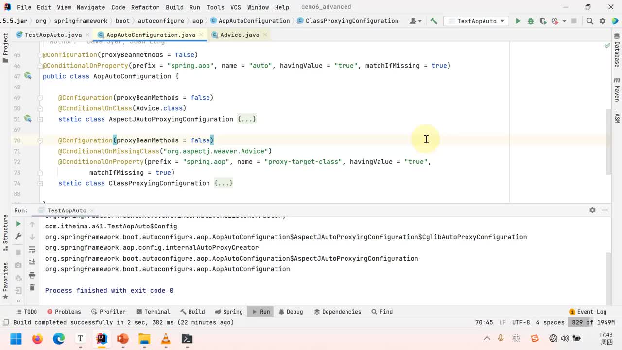Toggle soft-wrap in the Run console
The height and width of the screenshot is (350, 622).
tap(32, 250)
